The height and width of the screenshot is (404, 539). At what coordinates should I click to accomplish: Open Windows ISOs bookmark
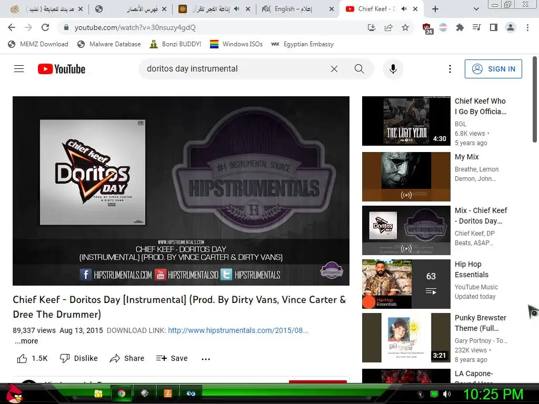point(236,44)
